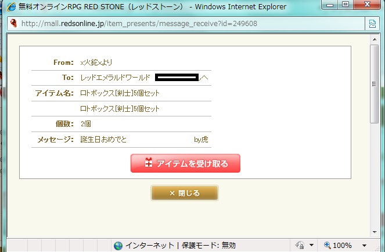Click the 100% zoom level text
This screenshot has width=385, height=252.
(x=342, y=246)
